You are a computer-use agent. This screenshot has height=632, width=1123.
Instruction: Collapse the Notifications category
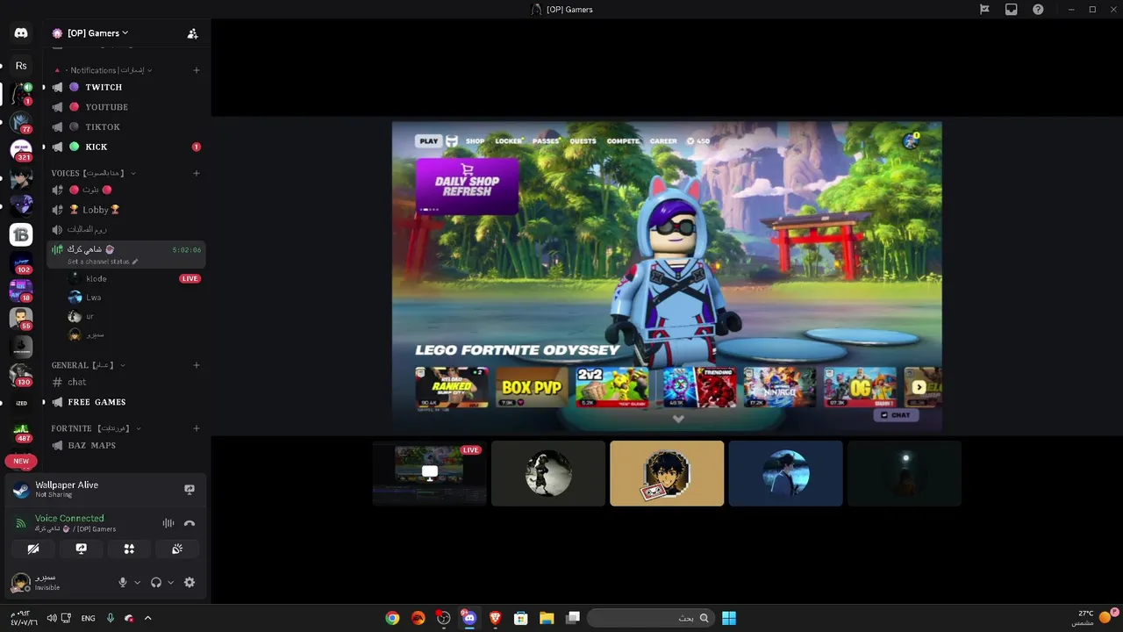tap(110, 70)
